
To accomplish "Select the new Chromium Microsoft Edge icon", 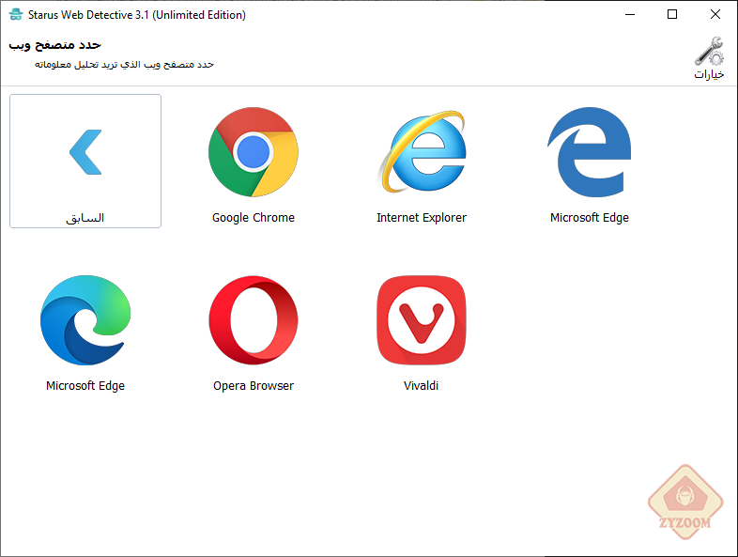I will pos(85,320).
